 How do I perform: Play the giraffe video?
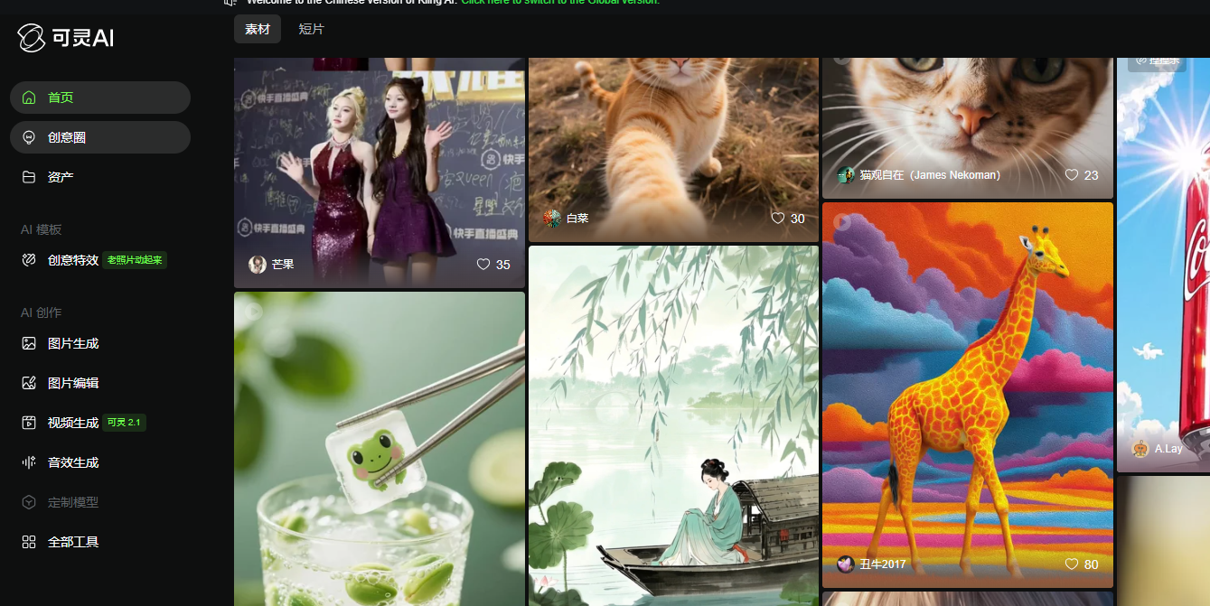click(x=842, y=221)
